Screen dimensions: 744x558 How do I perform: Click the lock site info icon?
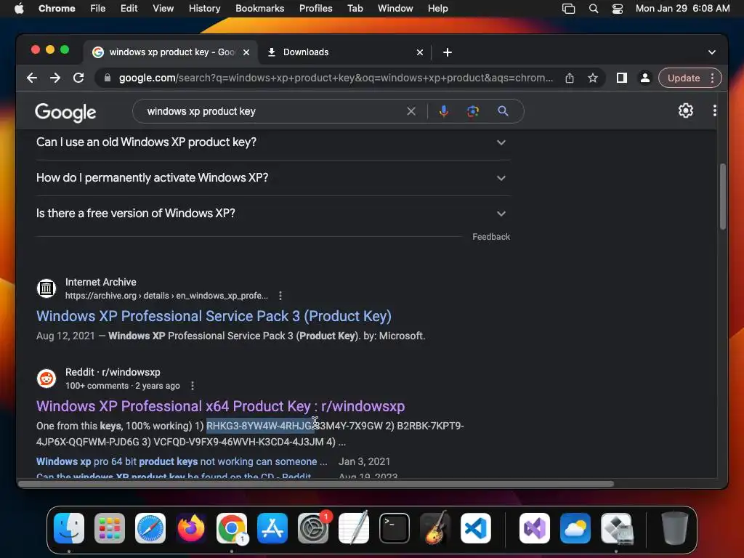coord(108,78)
